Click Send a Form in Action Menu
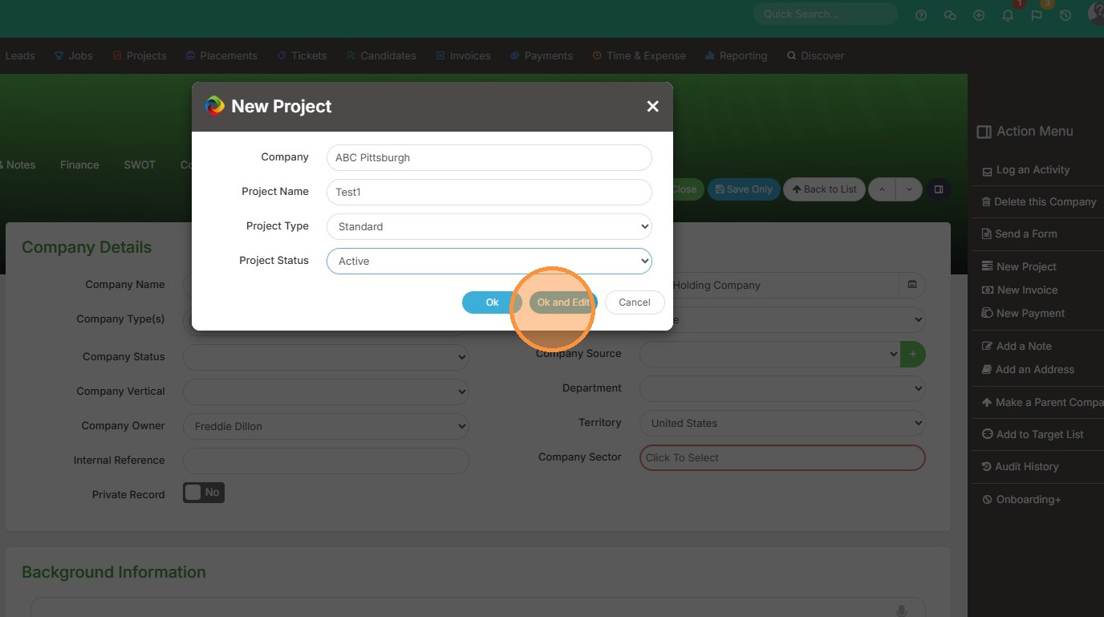 coord(1020,234)
